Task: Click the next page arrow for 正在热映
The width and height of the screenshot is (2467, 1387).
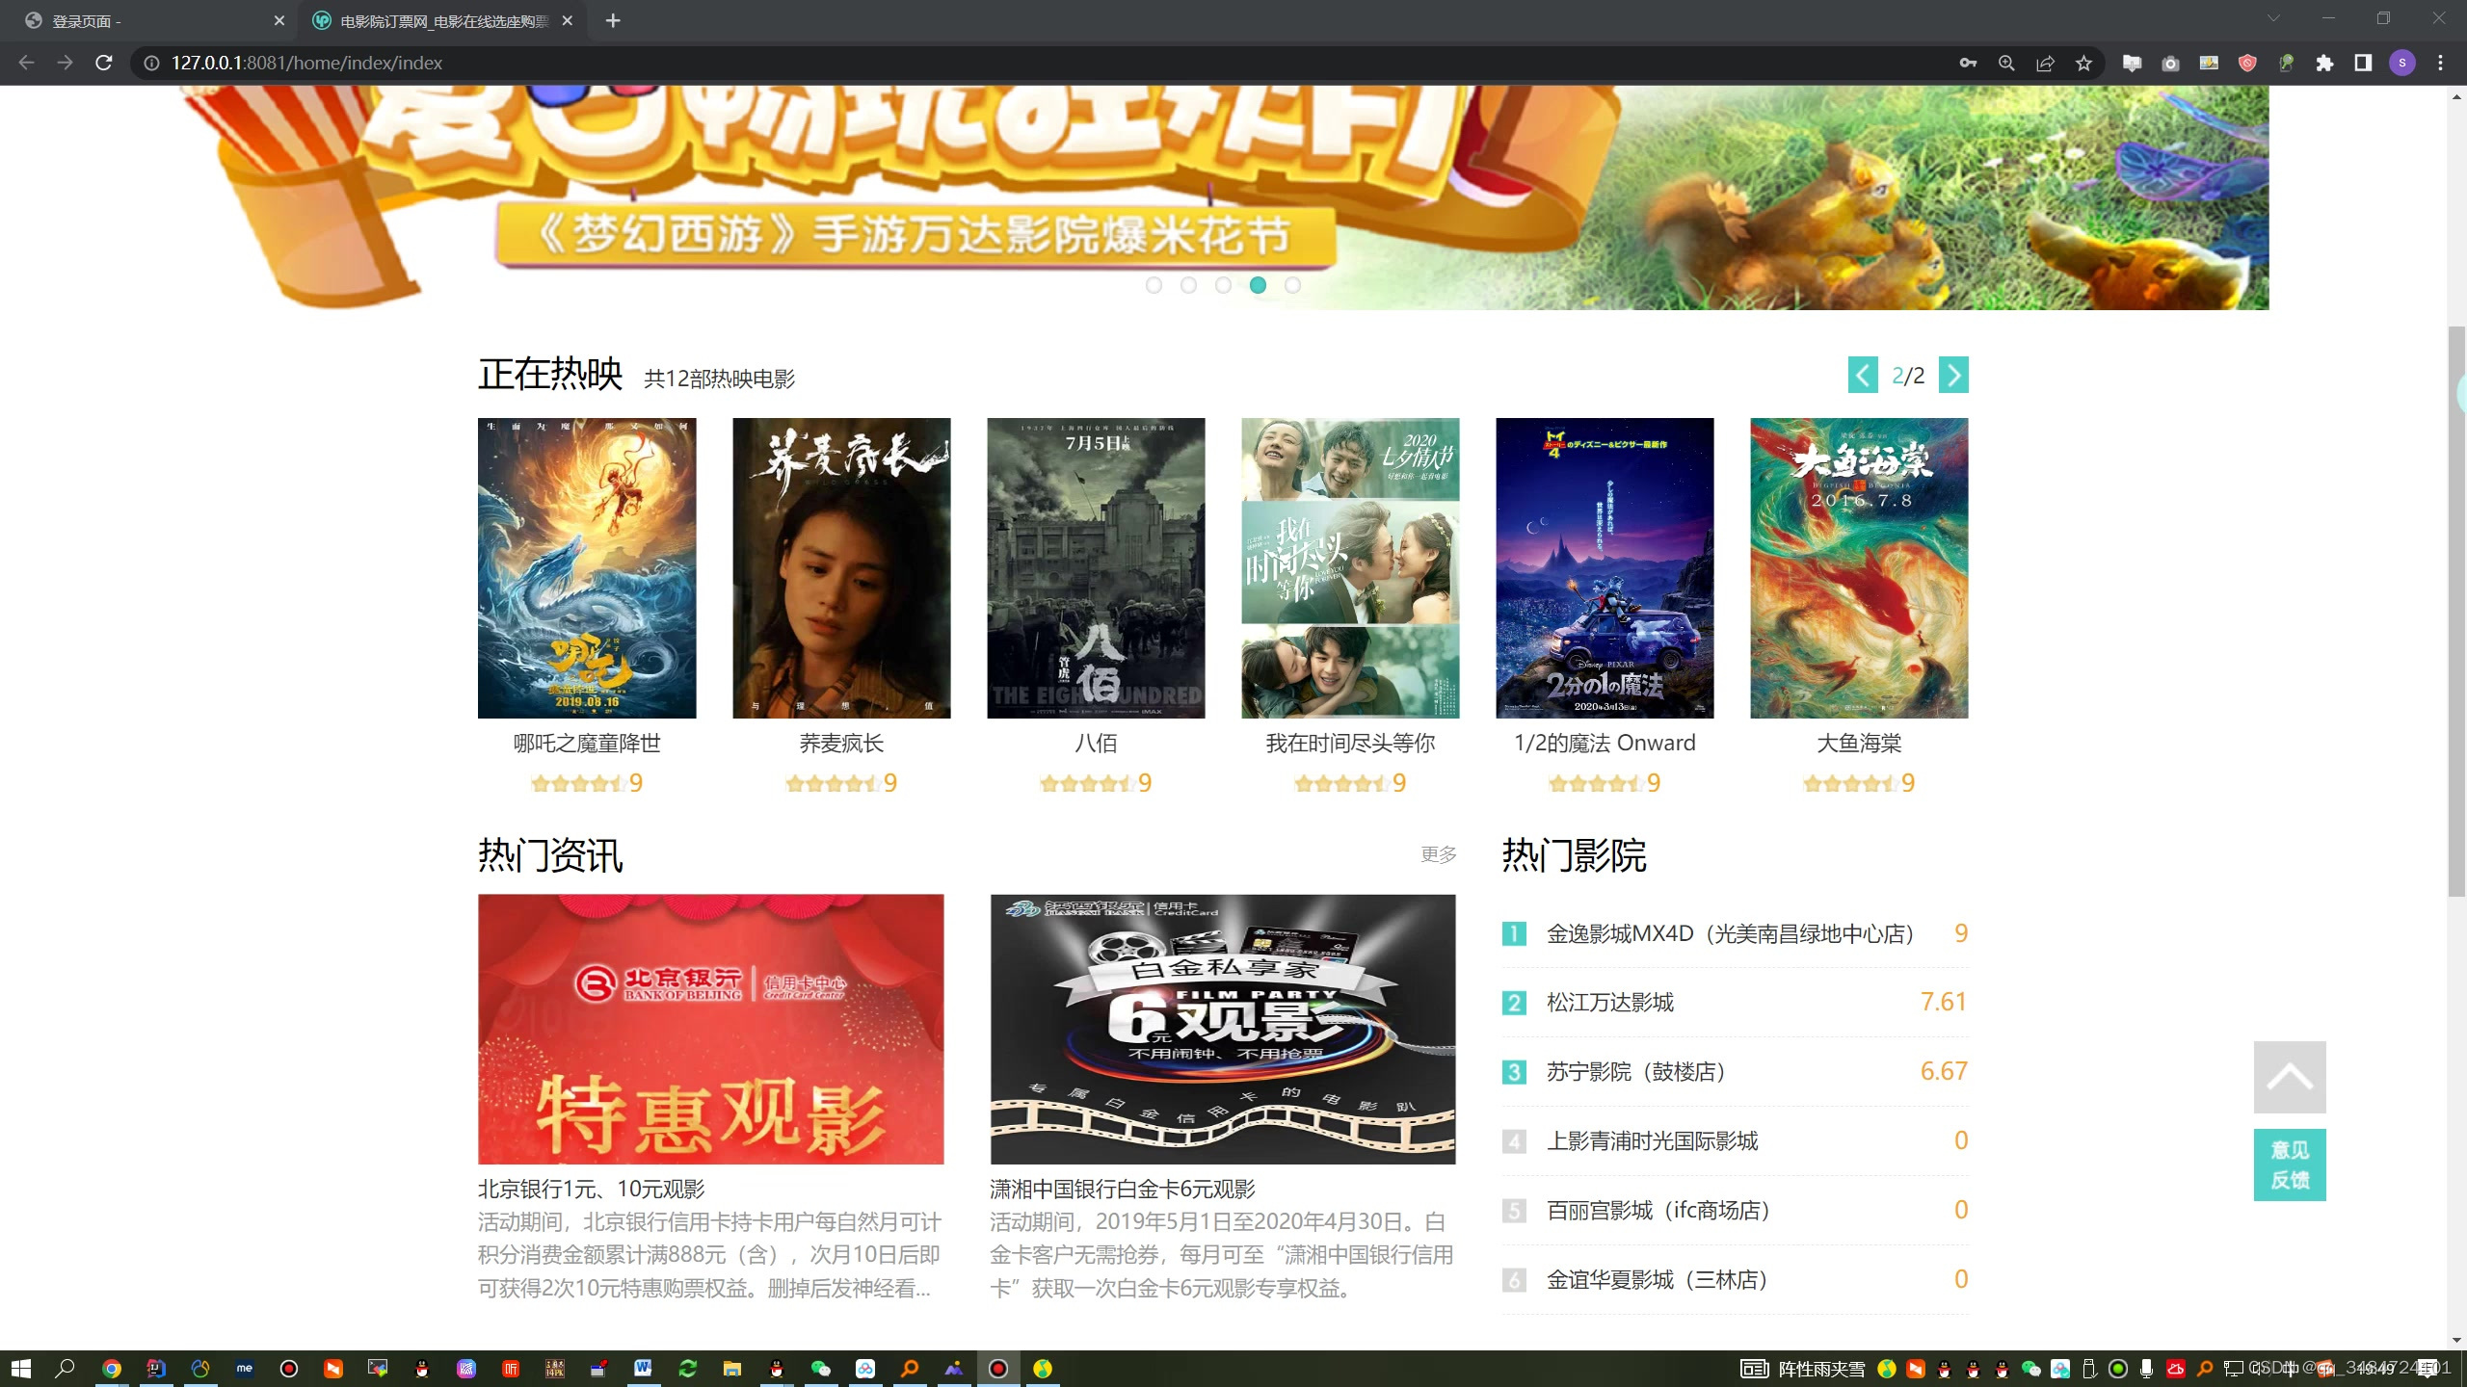Action: coord(1953,375)
